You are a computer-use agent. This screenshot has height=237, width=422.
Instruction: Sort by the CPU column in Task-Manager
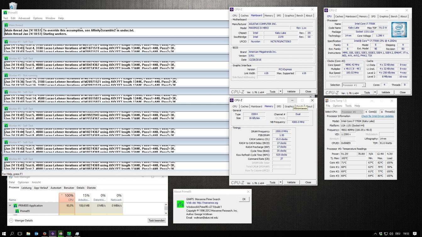pyautogui.click(x=67, y=197)
